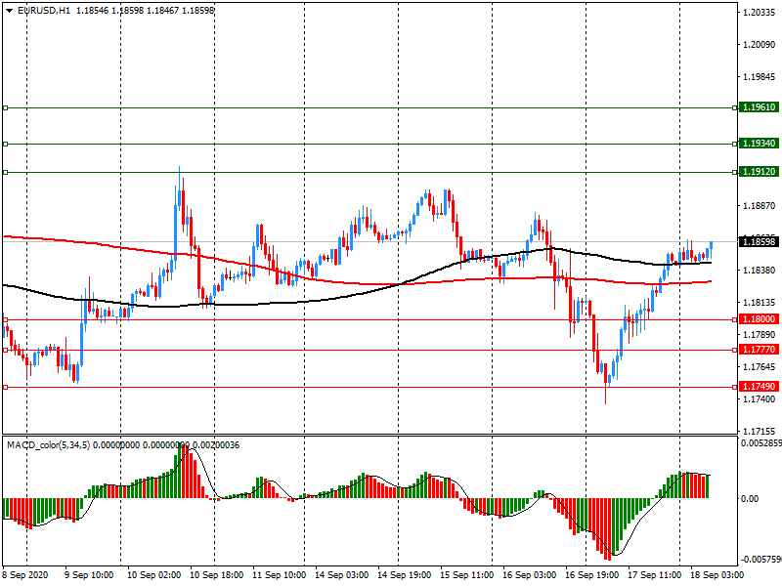Click the 10 Sep 02:00 time axis label

click(x=154, y=575)
